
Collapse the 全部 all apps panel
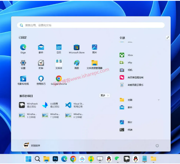[167, 38]
